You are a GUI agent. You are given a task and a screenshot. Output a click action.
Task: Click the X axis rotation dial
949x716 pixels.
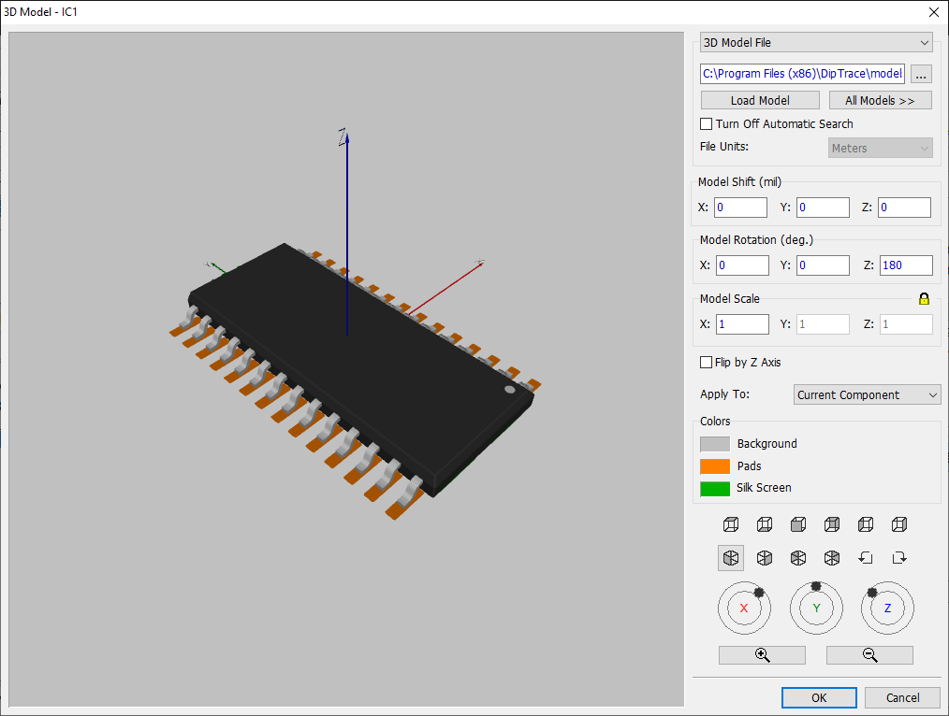(744, 608)
